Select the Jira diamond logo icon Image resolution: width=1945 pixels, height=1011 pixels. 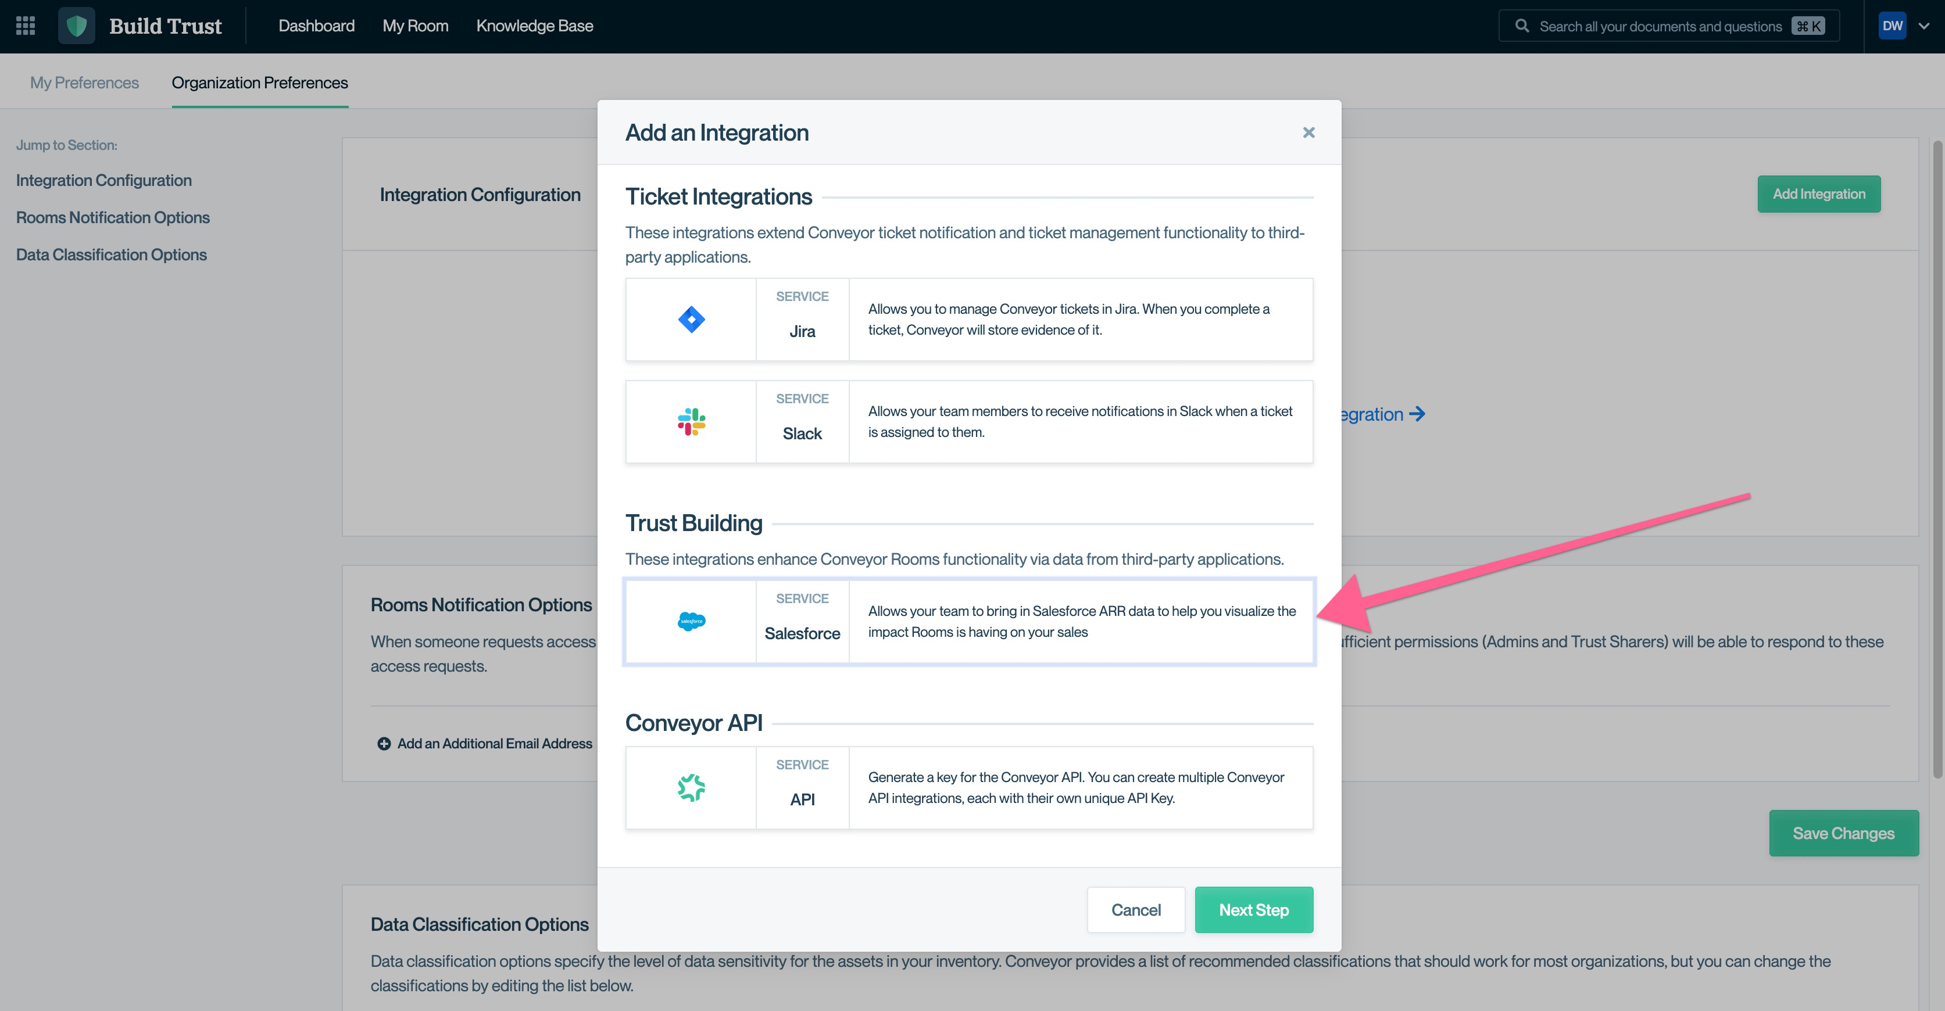(x=691, y=319)
